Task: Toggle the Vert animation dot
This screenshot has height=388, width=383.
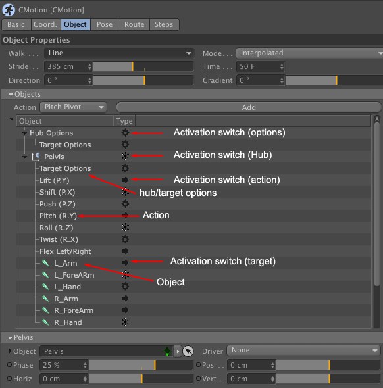Action: tap(198, 379)
